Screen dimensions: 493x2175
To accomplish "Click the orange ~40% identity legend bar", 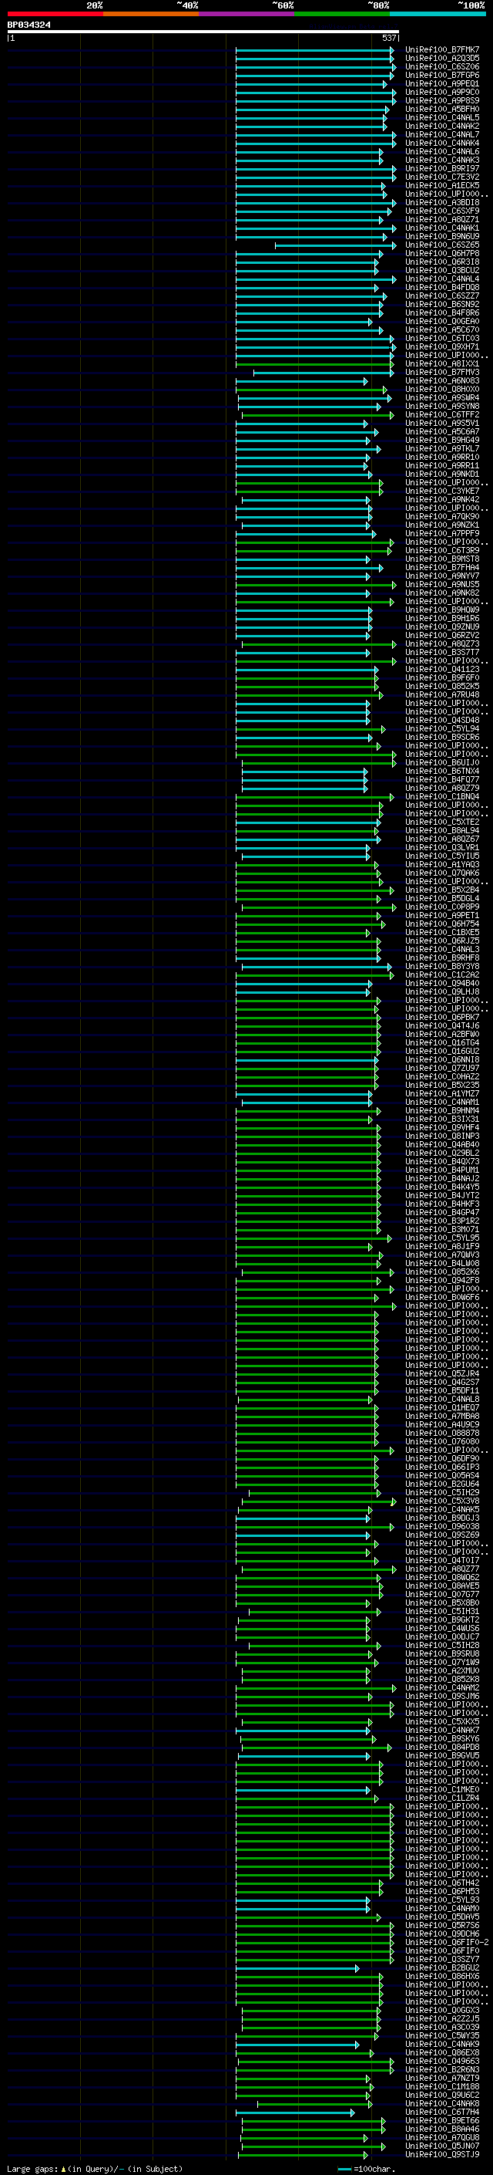I will 151,14.
